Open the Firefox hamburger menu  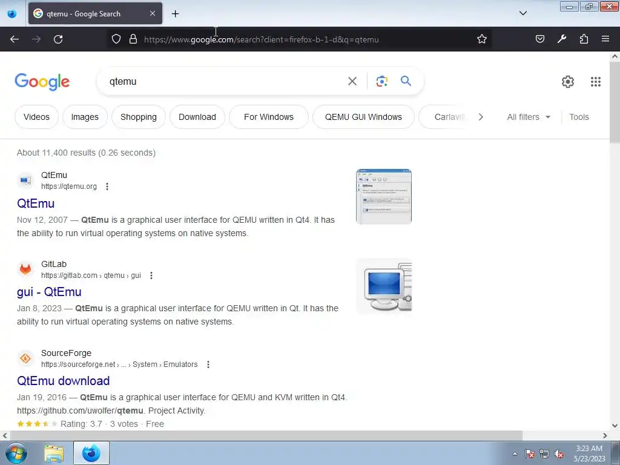[x=605, y=39]
